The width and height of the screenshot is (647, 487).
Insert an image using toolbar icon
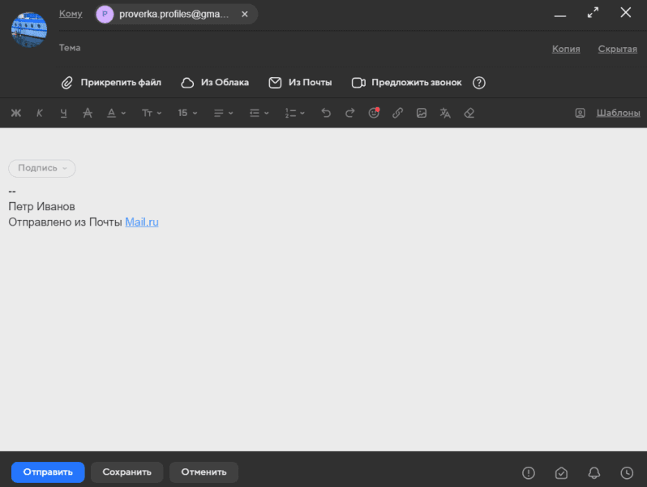[421, 113]
